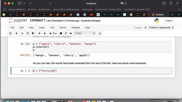Expand the sidebar tab group dropdown chevron
The image size is (182, 102).
(x=24, y=3)
